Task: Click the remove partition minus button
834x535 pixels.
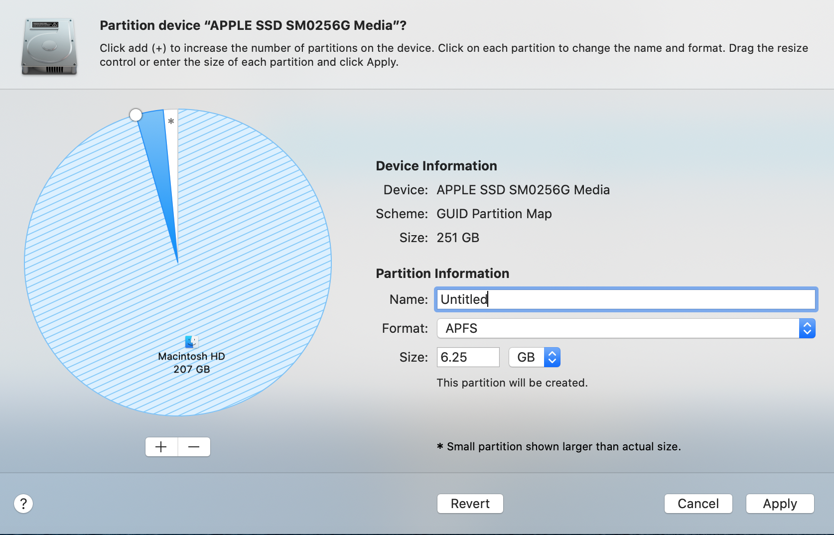Action: 194,447
